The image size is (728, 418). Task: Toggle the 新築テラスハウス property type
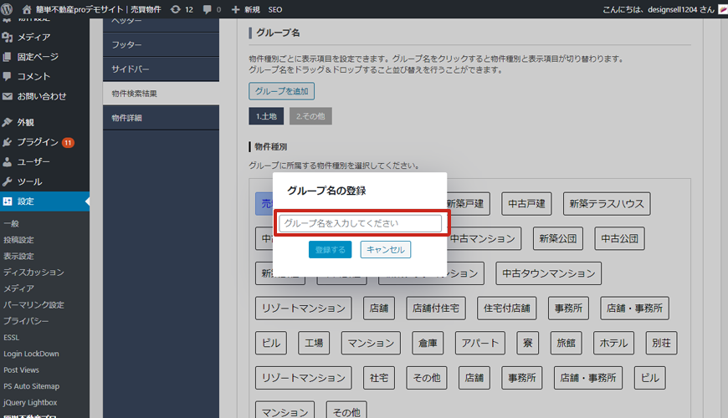[607, 203]
